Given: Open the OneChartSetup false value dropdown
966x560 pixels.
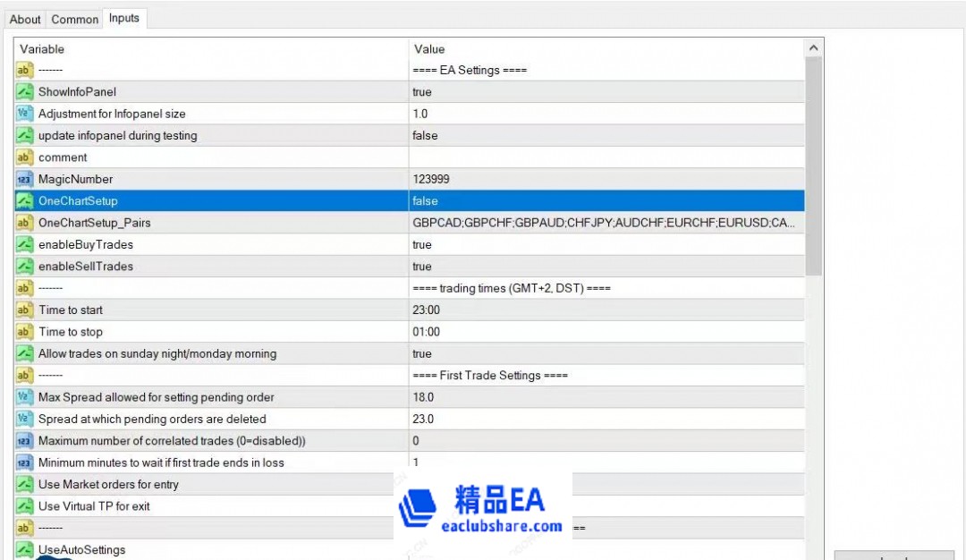Looking at the screenshot, I should 606,201.
